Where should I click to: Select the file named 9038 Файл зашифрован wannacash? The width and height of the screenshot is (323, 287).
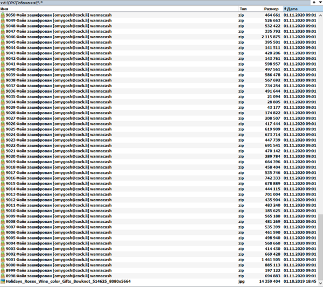click(x=59, y=80)
